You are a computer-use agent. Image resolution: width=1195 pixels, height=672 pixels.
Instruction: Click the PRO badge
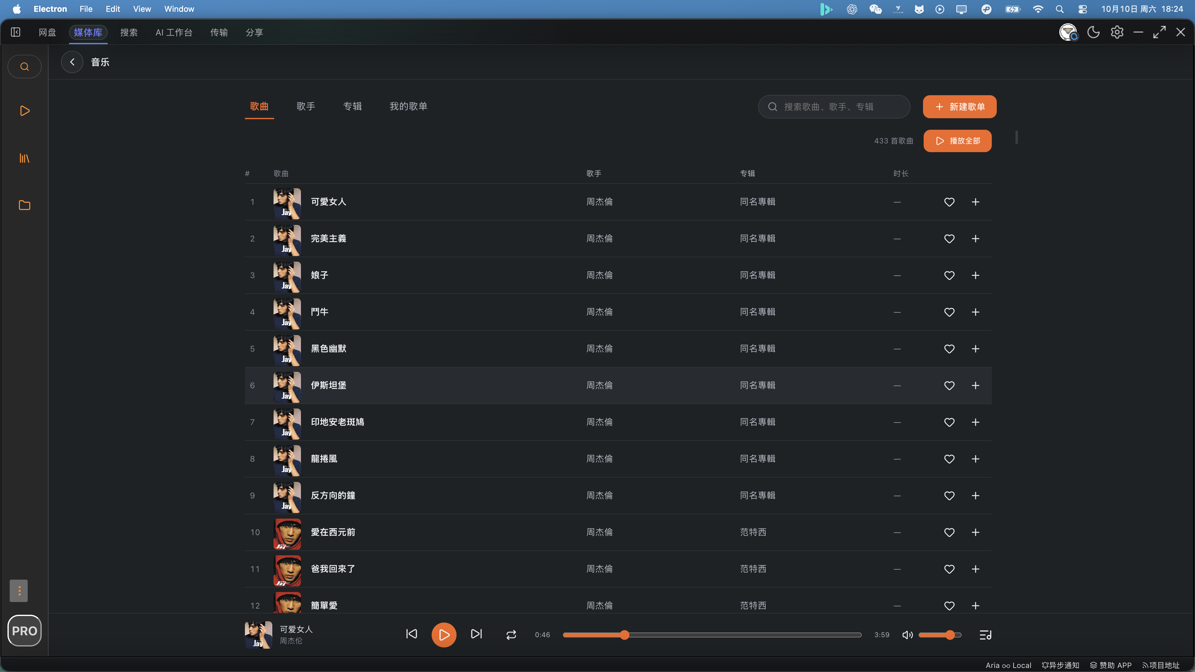25,631
